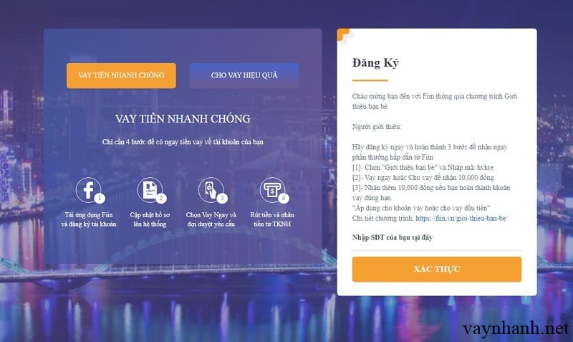Click the orange corner decoration on the form
This screenshot has width=573, height=342.
pyautogui.click(x=343, y=34)
